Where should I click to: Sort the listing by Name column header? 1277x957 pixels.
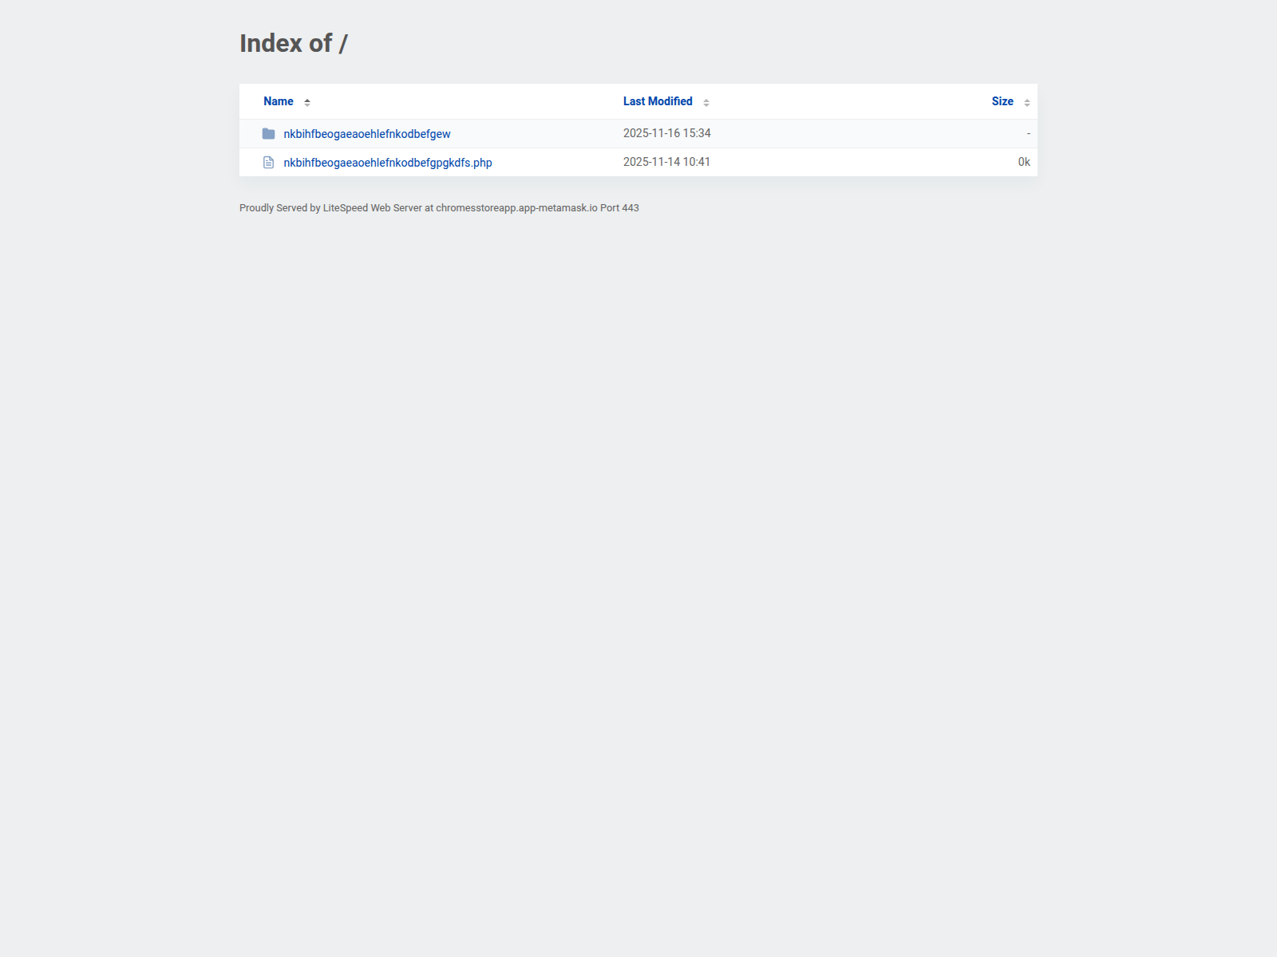coord(279,101)
